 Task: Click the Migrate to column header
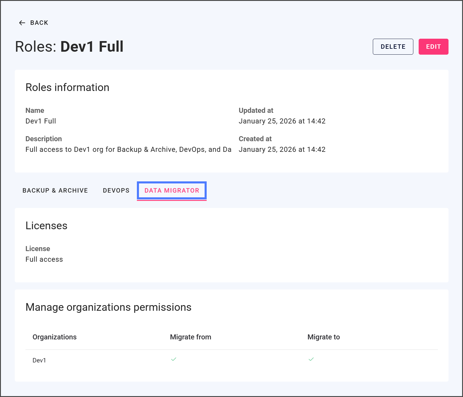[323, 337]
